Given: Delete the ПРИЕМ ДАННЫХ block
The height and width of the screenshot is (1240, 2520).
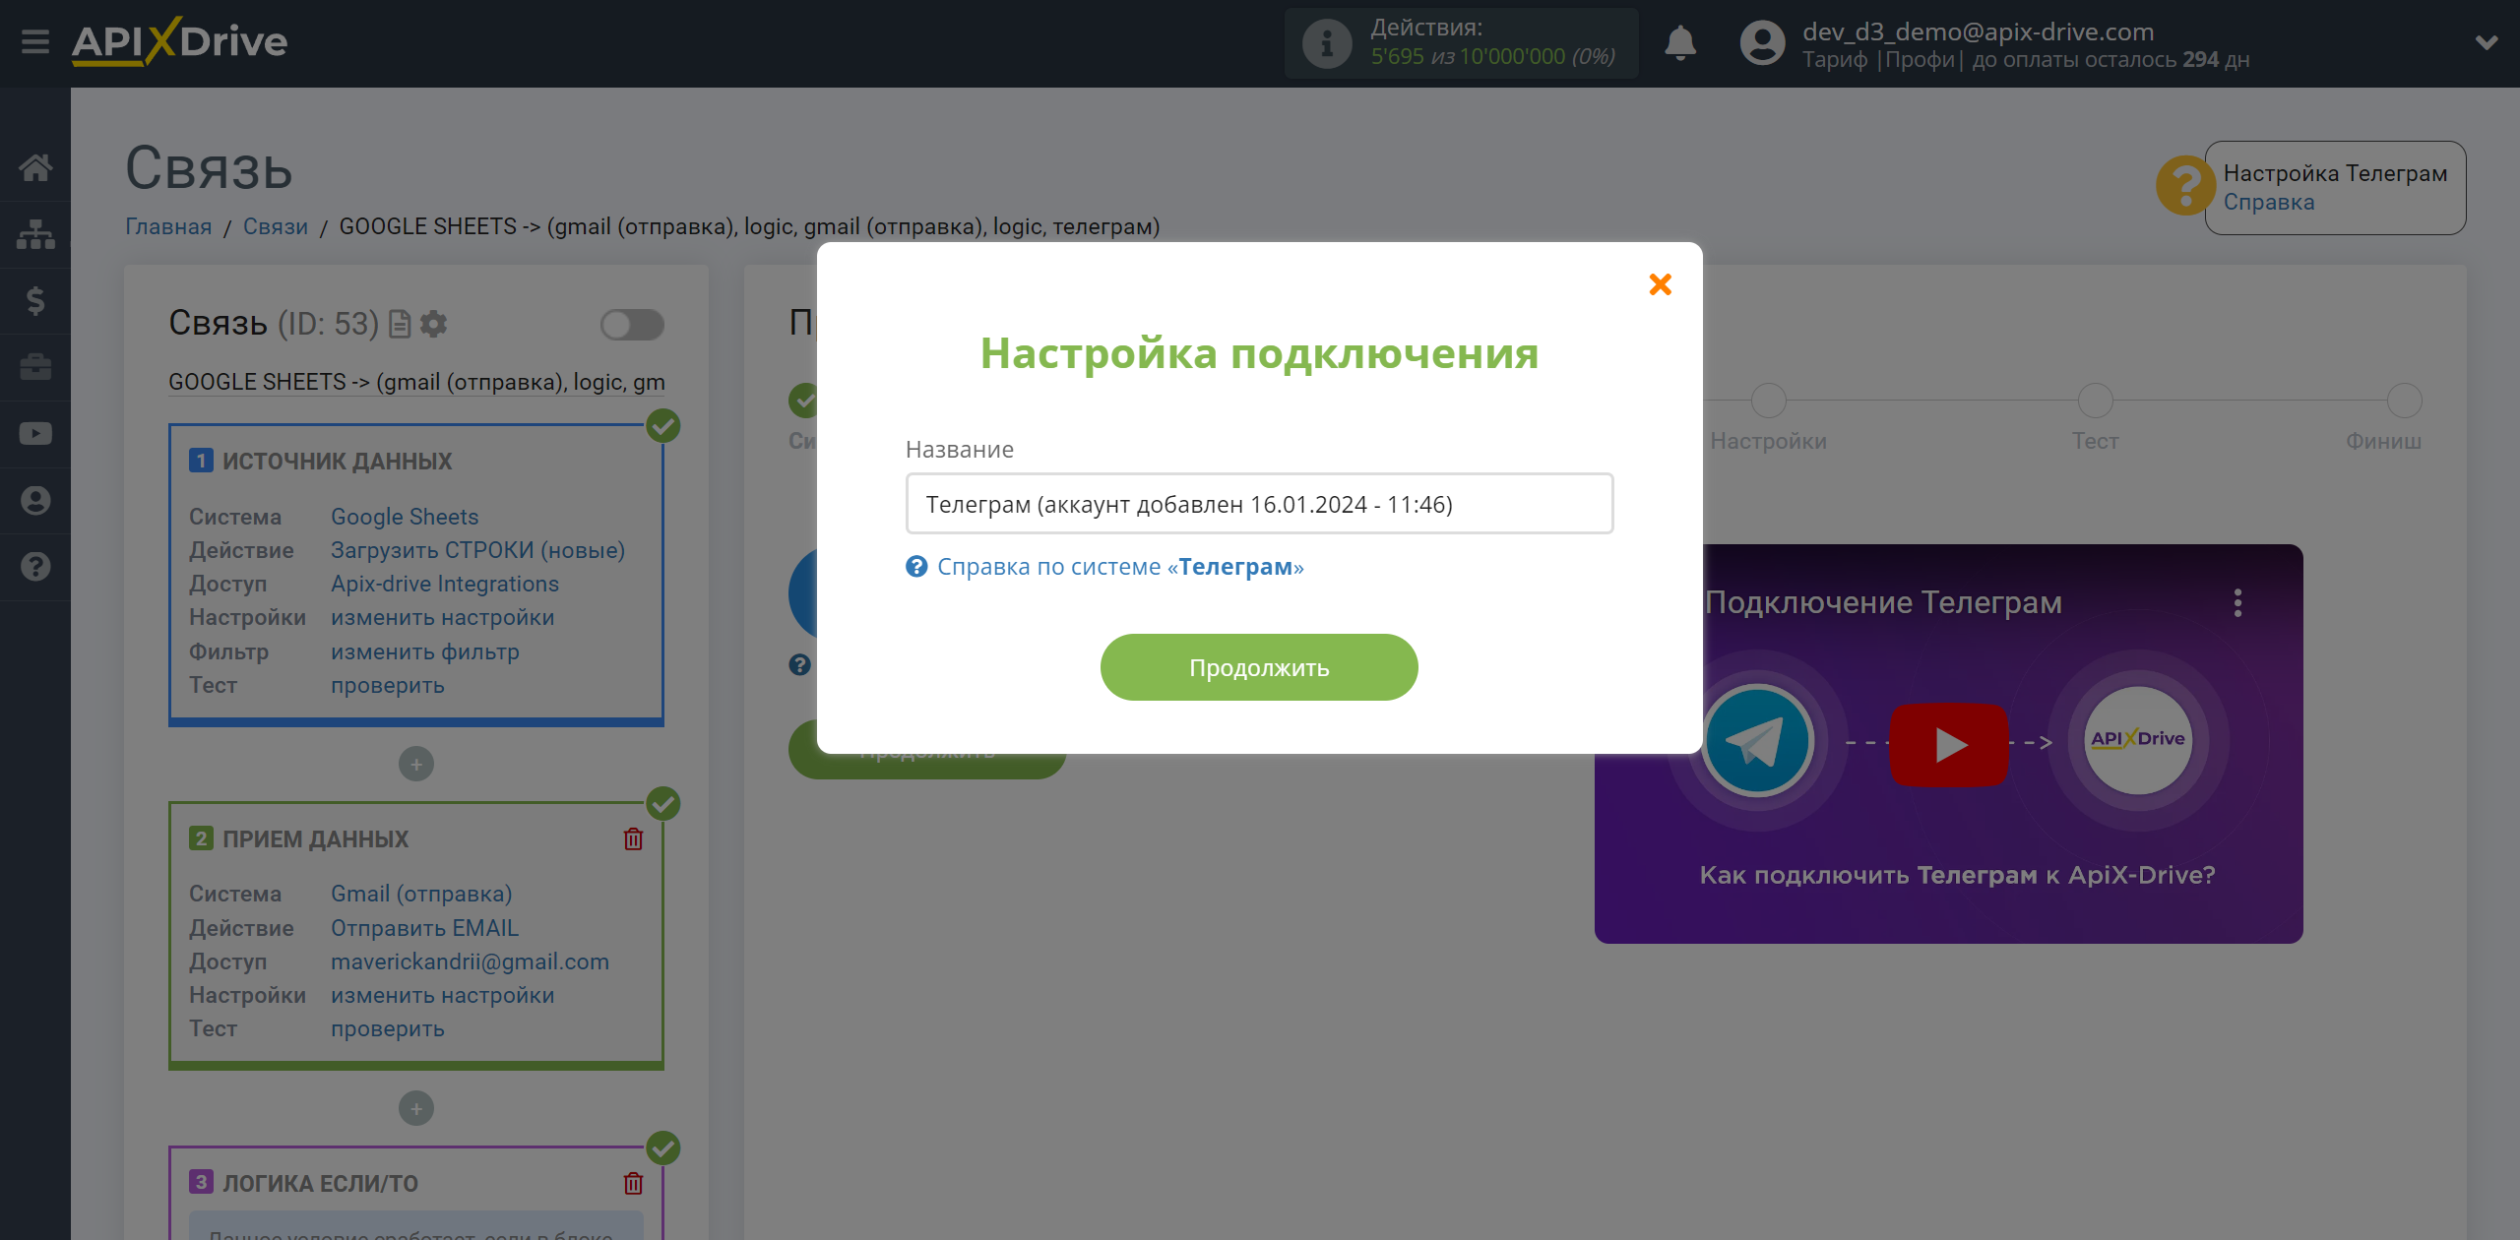Looking at the screenshot, I should click(633, 838).
